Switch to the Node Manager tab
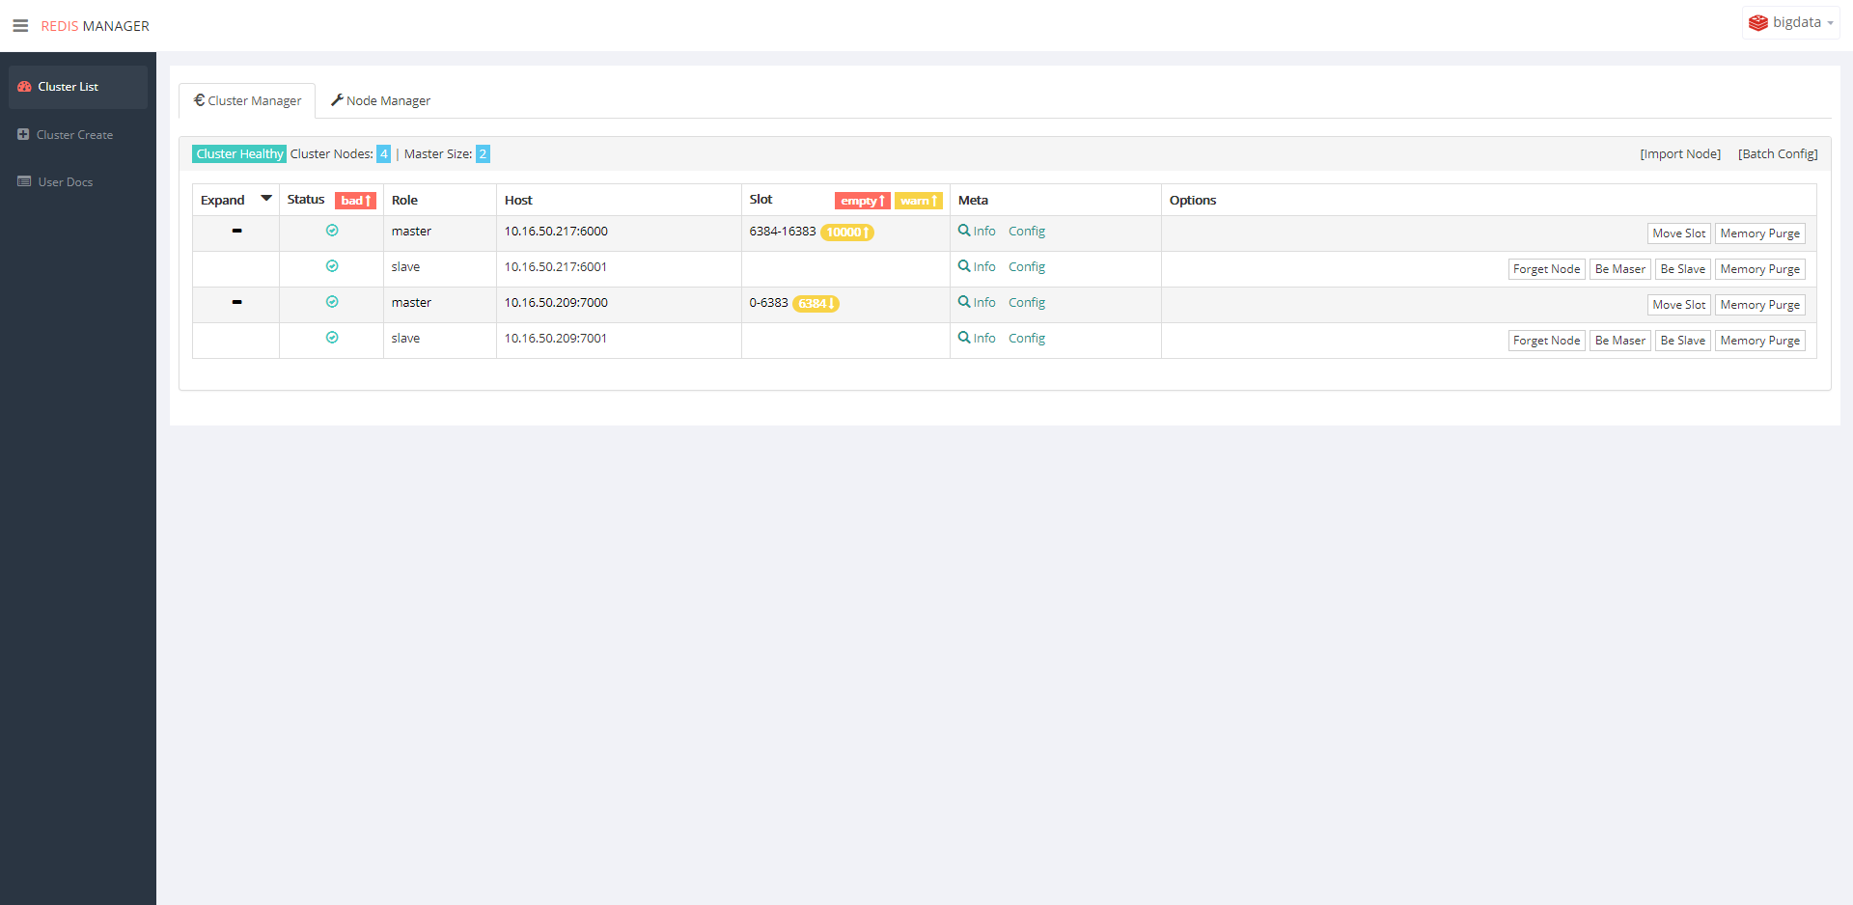This screenshot has width=1853, height=905. [380, 100]
